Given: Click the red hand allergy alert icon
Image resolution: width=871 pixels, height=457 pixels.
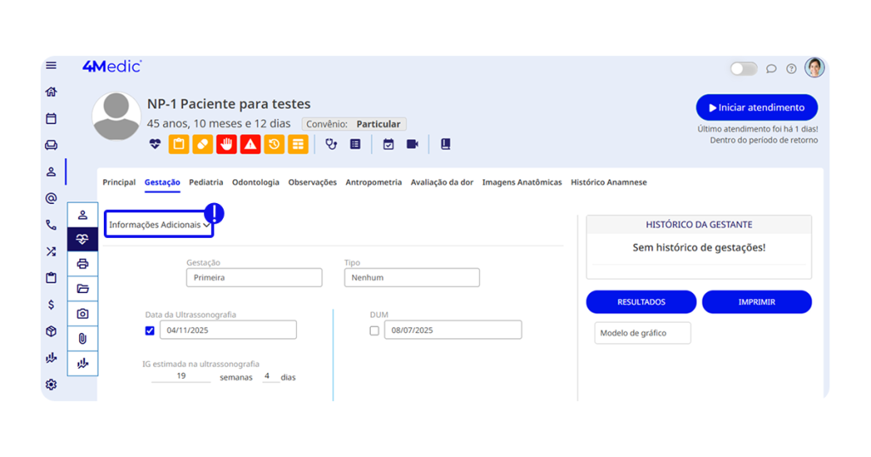Looking at the screenshot, I should [226, 144].
